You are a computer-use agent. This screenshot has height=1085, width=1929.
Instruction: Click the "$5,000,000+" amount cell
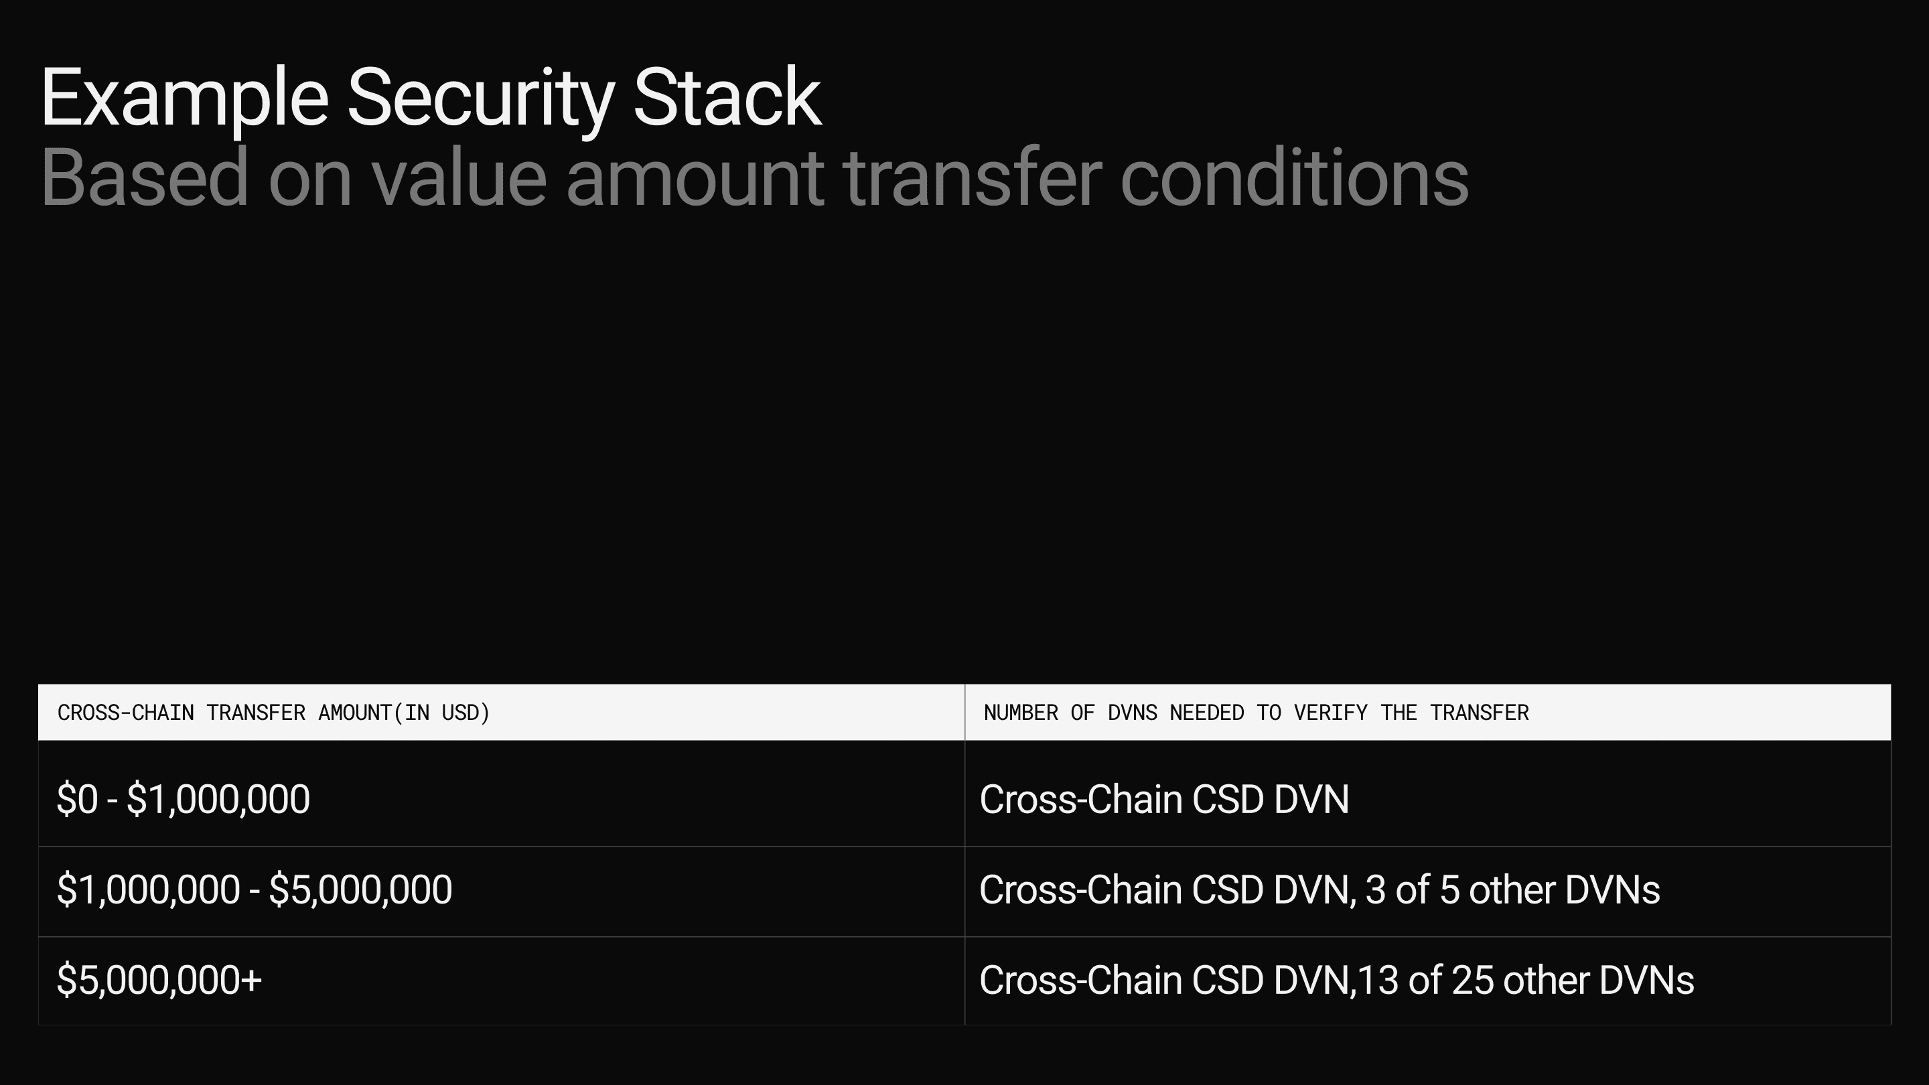[159, 980]
